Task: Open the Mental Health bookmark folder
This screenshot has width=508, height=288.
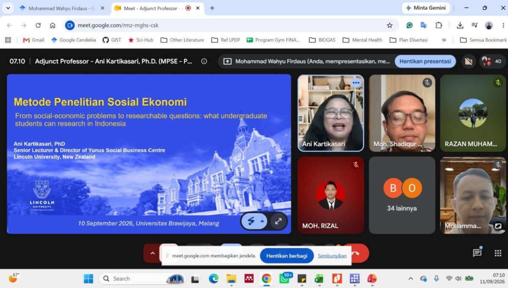Action: [x=362, y=40]
